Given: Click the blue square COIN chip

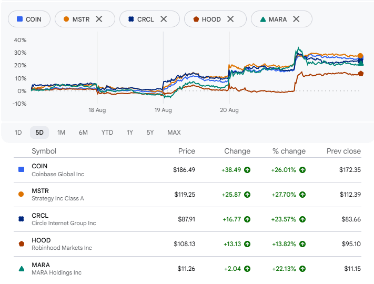Looking at the screenshot, I should (x=29, y=19).
